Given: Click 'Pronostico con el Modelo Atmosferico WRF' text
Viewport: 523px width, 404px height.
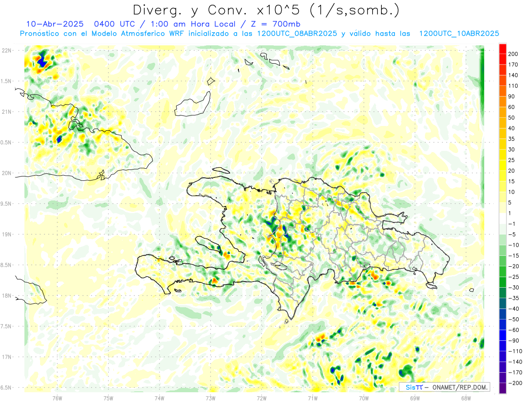Looking at the screenshot, I should 102,34.
